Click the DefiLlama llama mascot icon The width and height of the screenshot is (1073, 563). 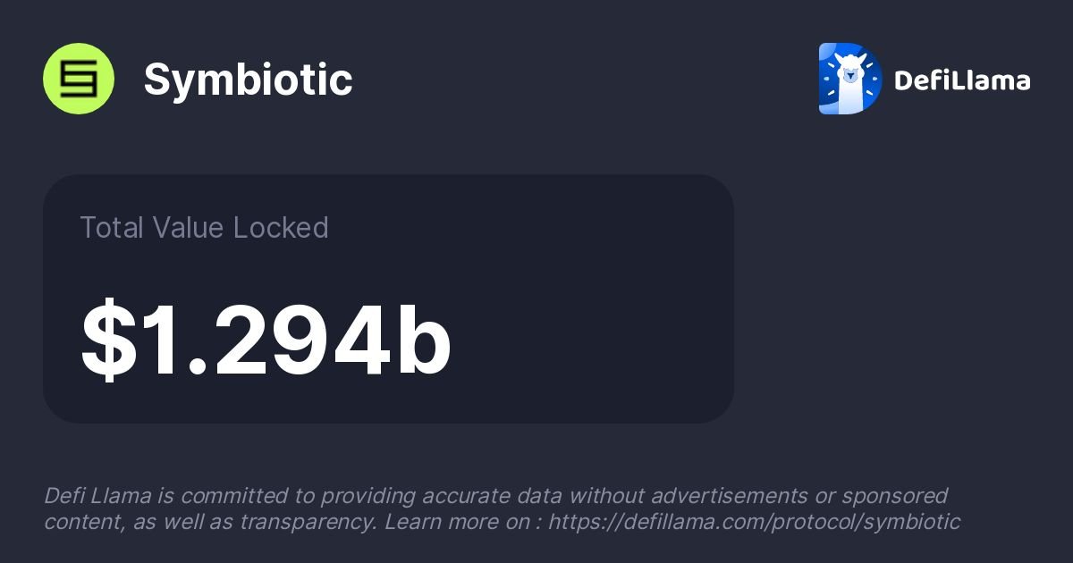pos(849,79)
